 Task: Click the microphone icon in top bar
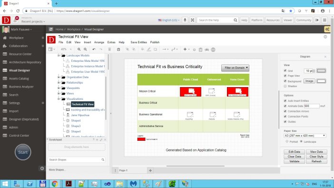click(185, 20)
